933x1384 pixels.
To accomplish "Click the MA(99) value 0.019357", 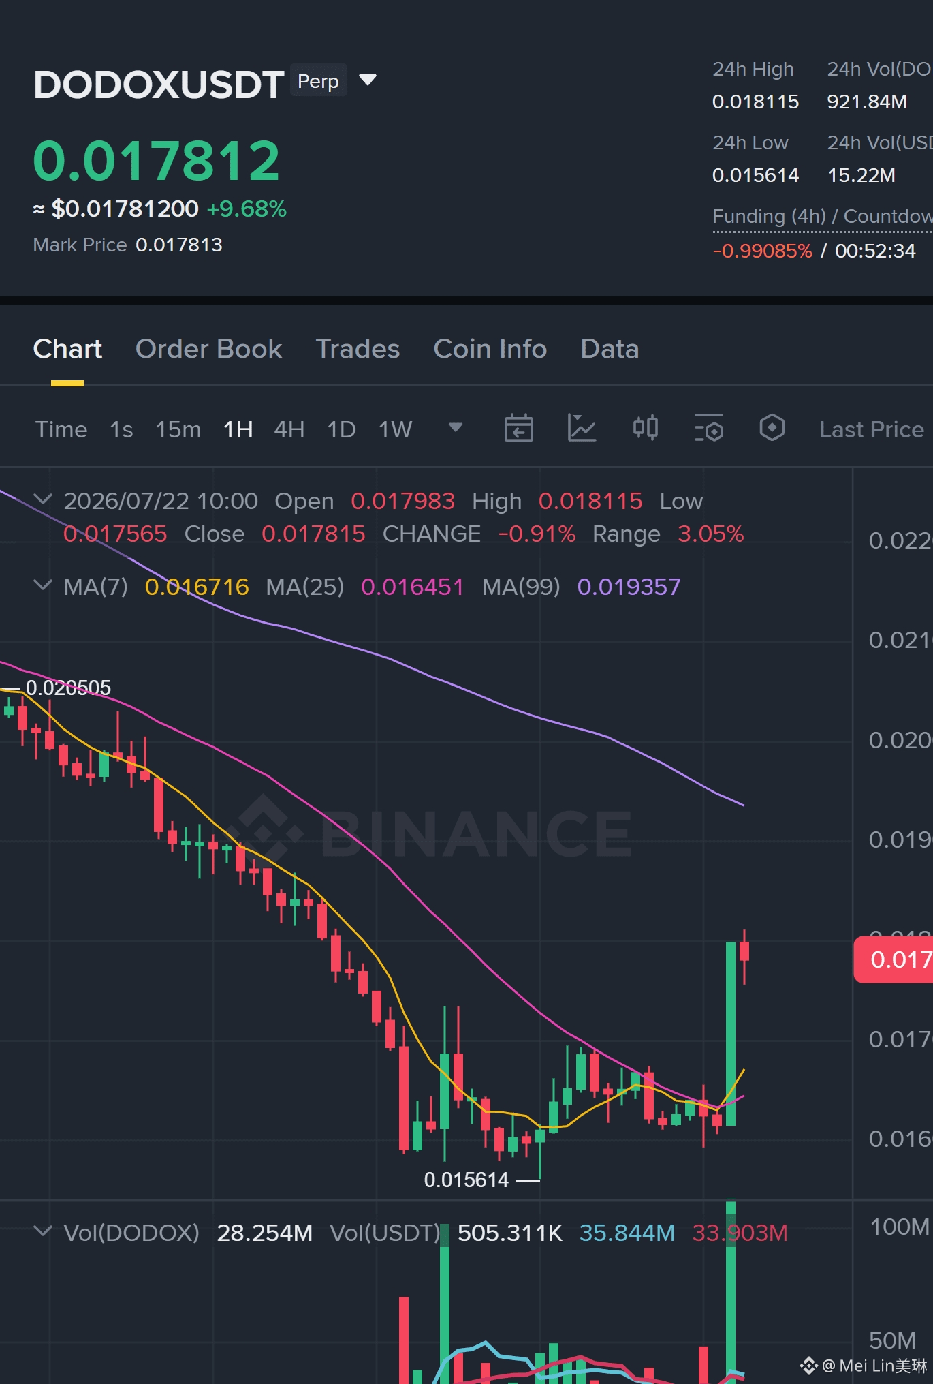I will [x=629, y=587].
